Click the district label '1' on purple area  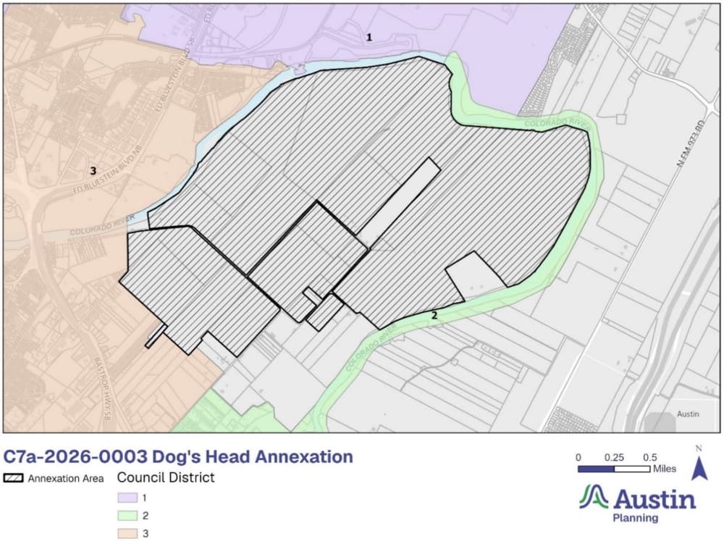369,38
